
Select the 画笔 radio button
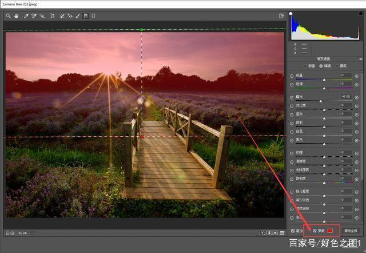pos(337,65)
